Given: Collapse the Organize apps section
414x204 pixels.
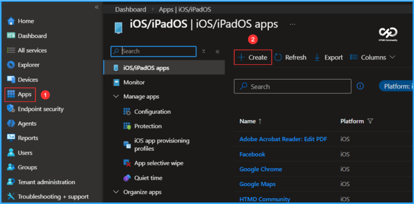Looking at the screenshot, I should pyautogui.click(x=116, y=192).
